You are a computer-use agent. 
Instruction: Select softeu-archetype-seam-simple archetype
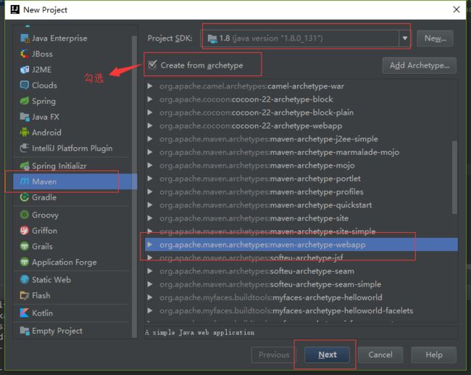click(301, 284)
